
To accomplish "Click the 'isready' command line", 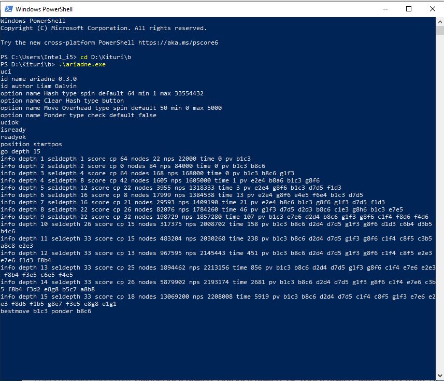I will pos(13,130).
